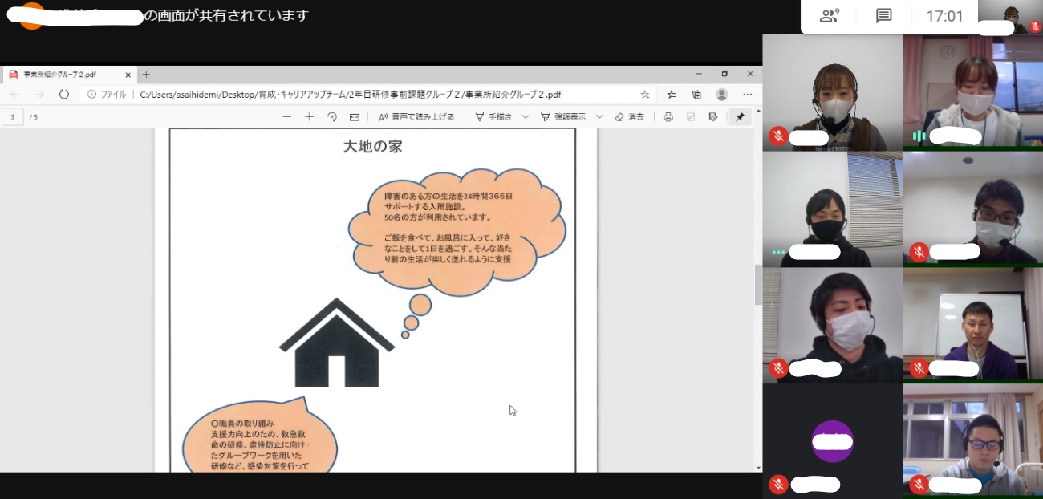Click the speaking indicator on the pink-curtain tile
Viewport: 1043px width, 499px height.
tap(919, 136)
